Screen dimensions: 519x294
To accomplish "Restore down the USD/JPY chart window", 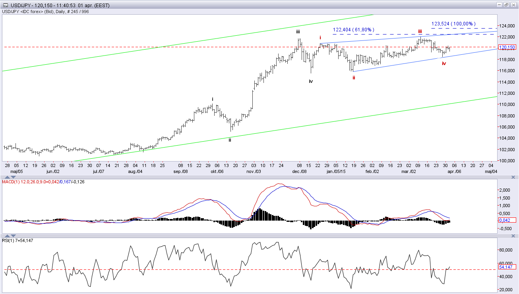I will 506,5.
